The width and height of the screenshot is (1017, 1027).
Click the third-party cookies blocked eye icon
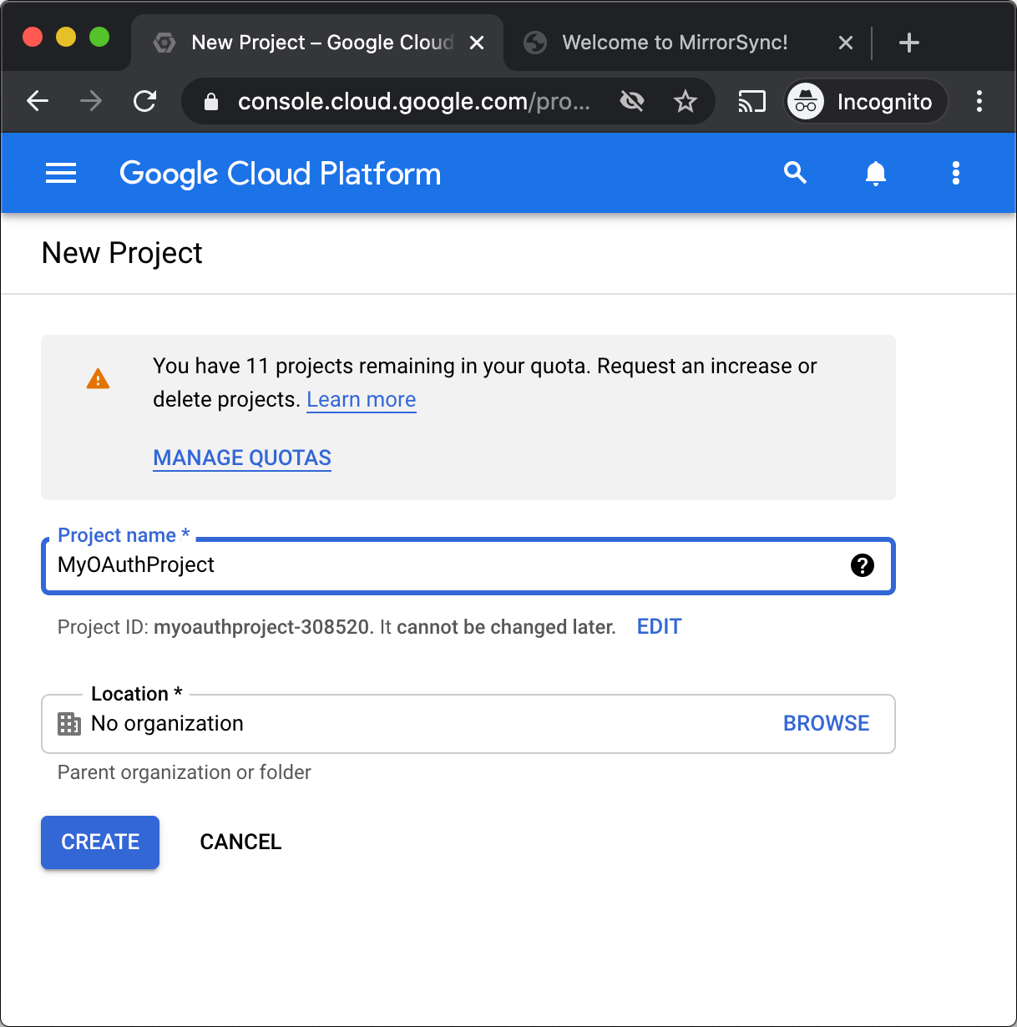pos(632,101)
